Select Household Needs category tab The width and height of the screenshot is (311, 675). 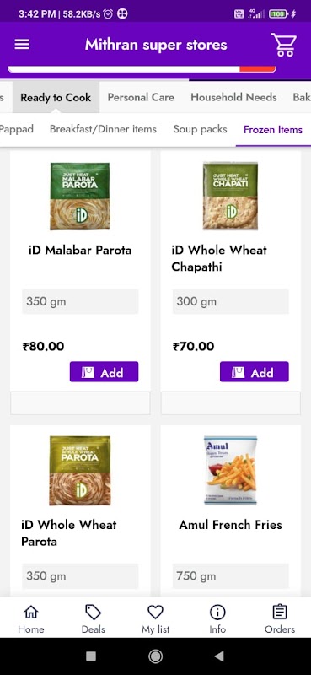(x=233, y=97)
